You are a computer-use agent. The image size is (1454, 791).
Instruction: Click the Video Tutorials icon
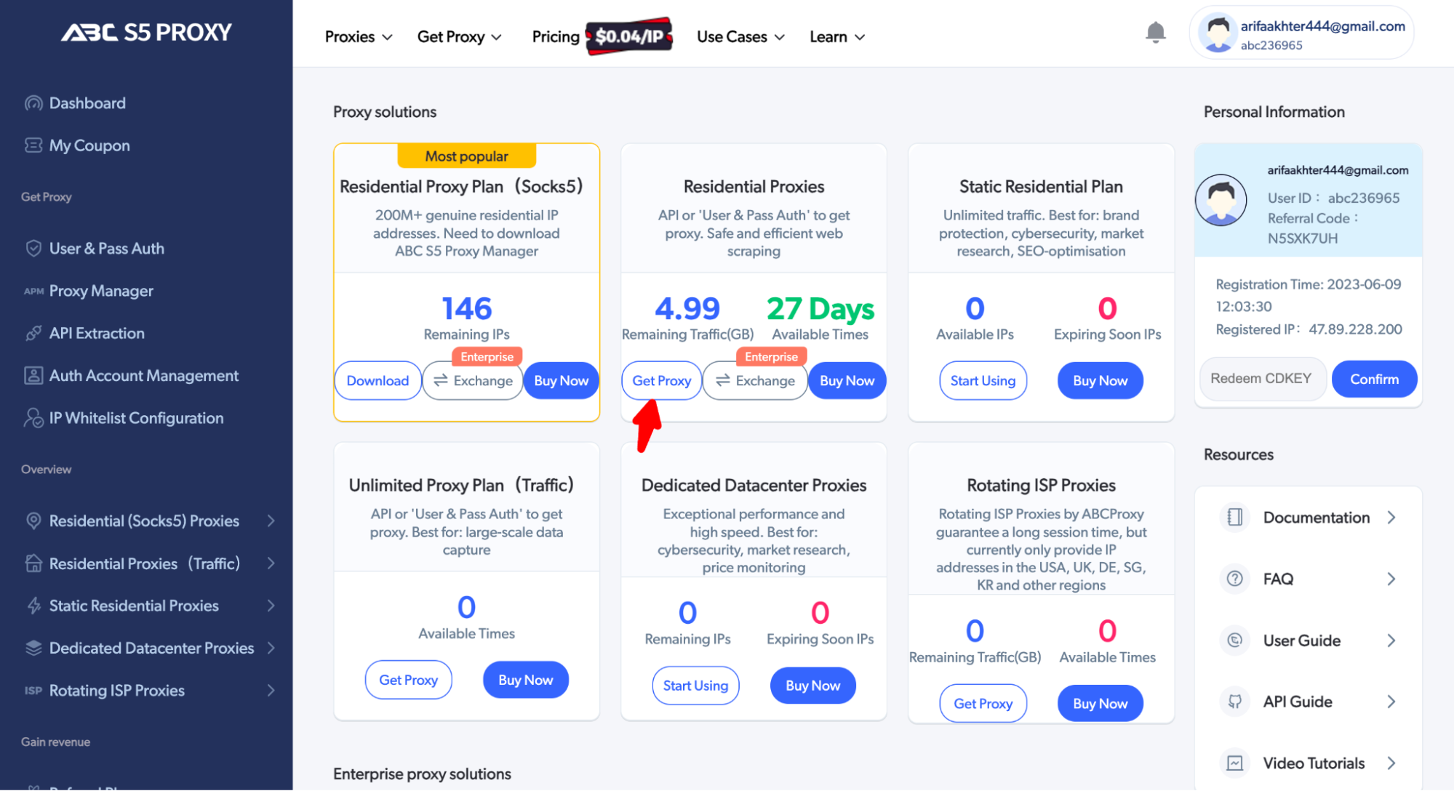1234,763
